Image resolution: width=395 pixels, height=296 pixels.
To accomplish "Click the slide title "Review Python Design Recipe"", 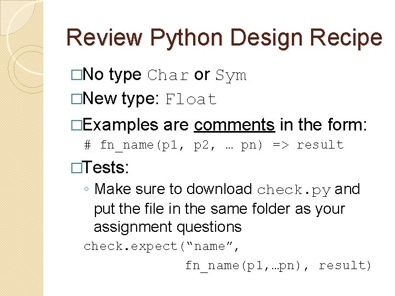I will click(224, 37).
